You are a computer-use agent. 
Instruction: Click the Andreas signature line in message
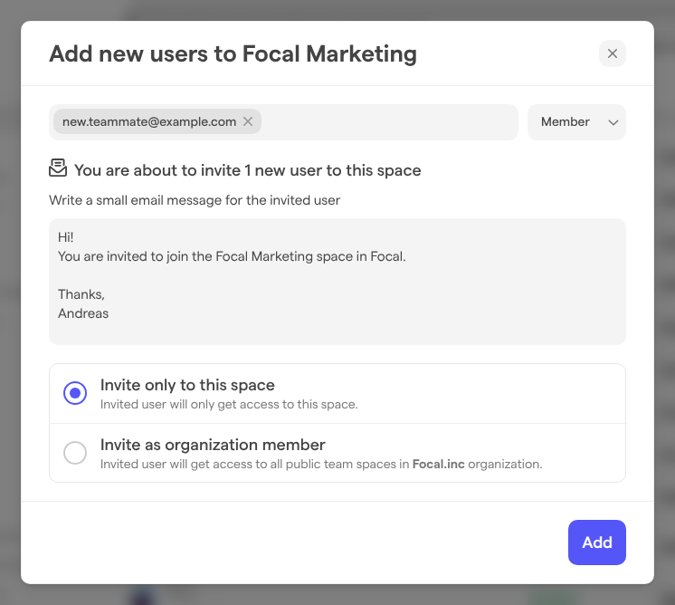(83, 313)
